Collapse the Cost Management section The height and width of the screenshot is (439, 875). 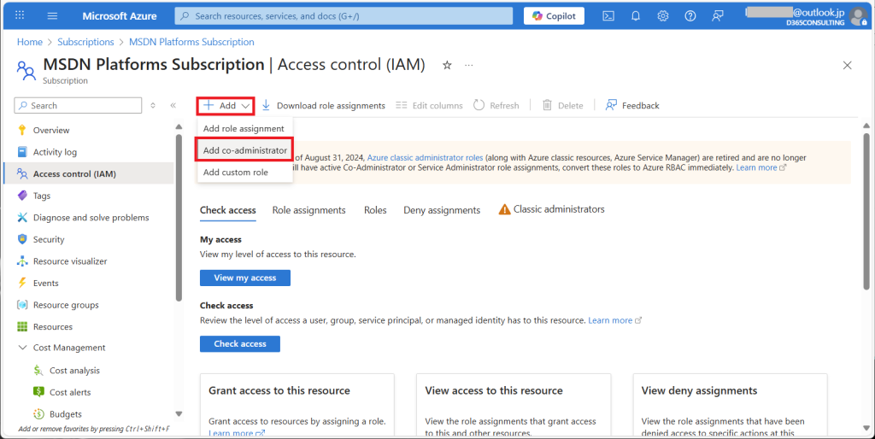coord(23,348)
